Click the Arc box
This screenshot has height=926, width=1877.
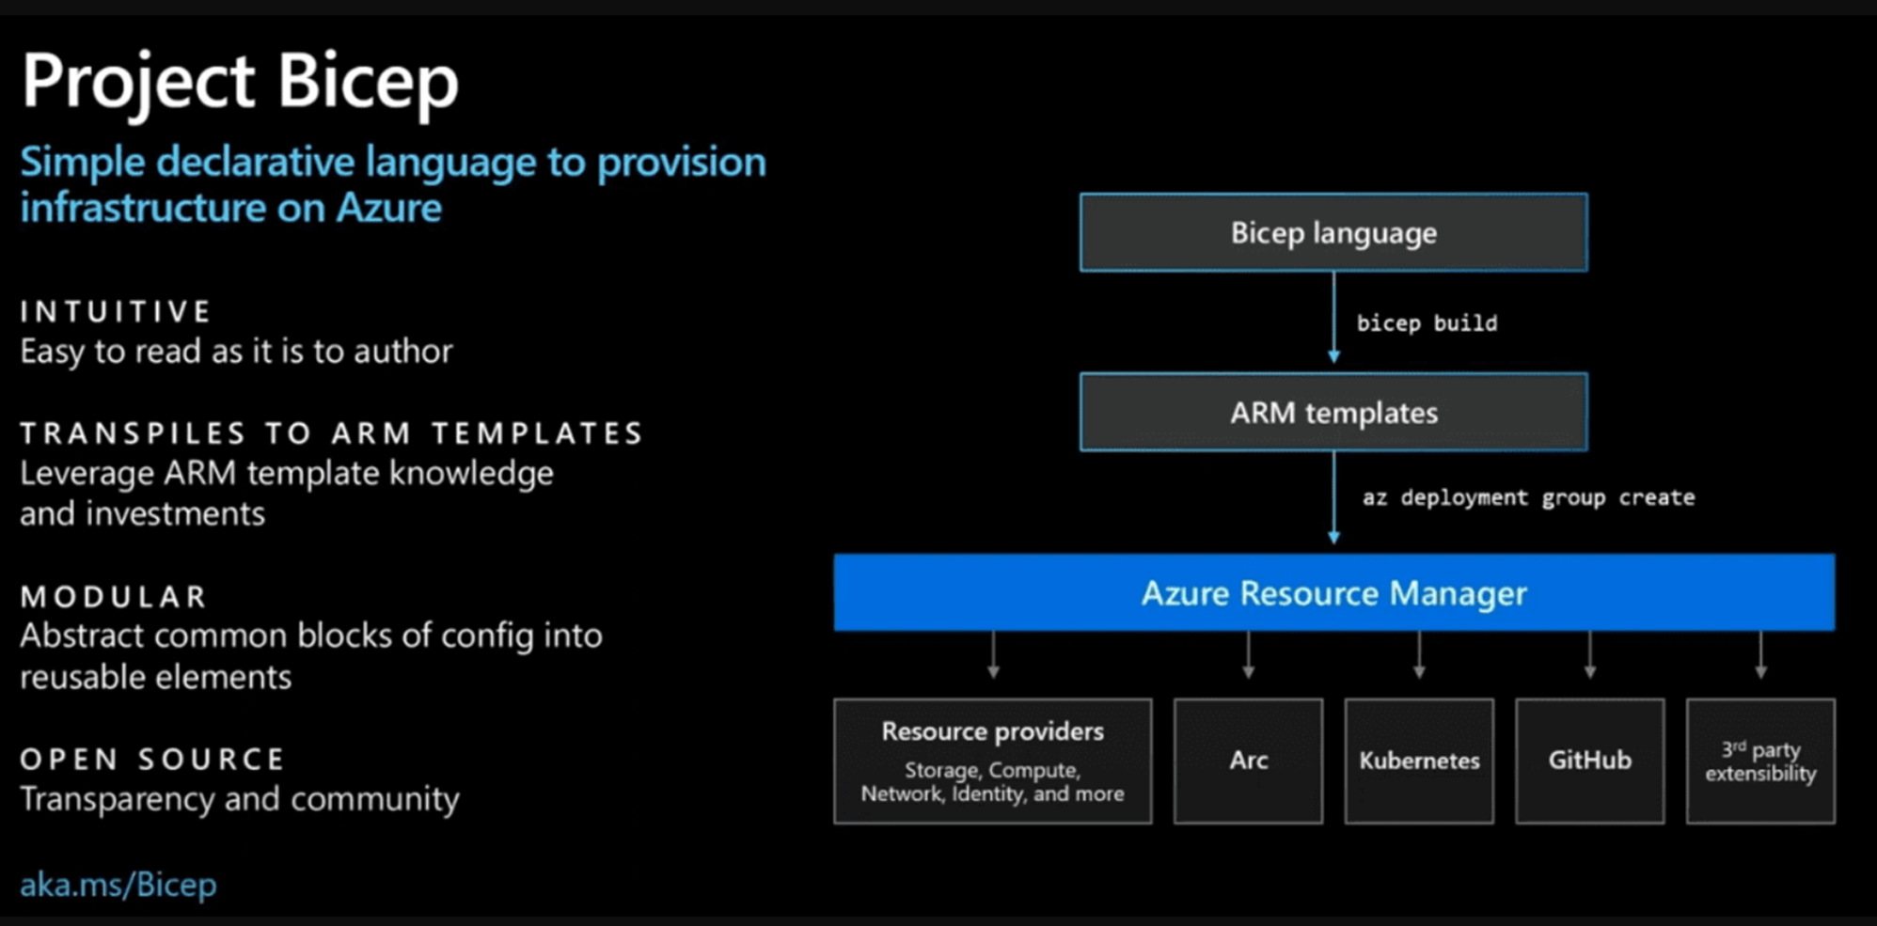1248,761
